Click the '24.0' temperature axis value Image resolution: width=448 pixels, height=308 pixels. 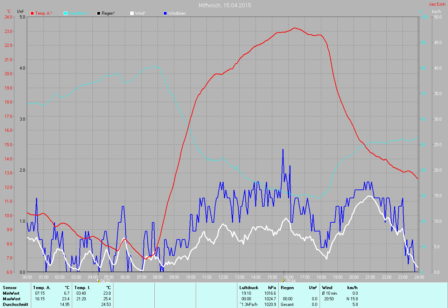(x=8, y=17)
